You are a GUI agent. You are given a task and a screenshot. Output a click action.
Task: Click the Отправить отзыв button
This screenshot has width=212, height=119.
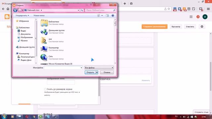click(201, 112)
